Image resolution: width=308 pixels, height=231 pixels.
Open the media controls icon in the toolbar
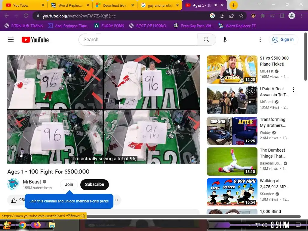tap(272, 16)
